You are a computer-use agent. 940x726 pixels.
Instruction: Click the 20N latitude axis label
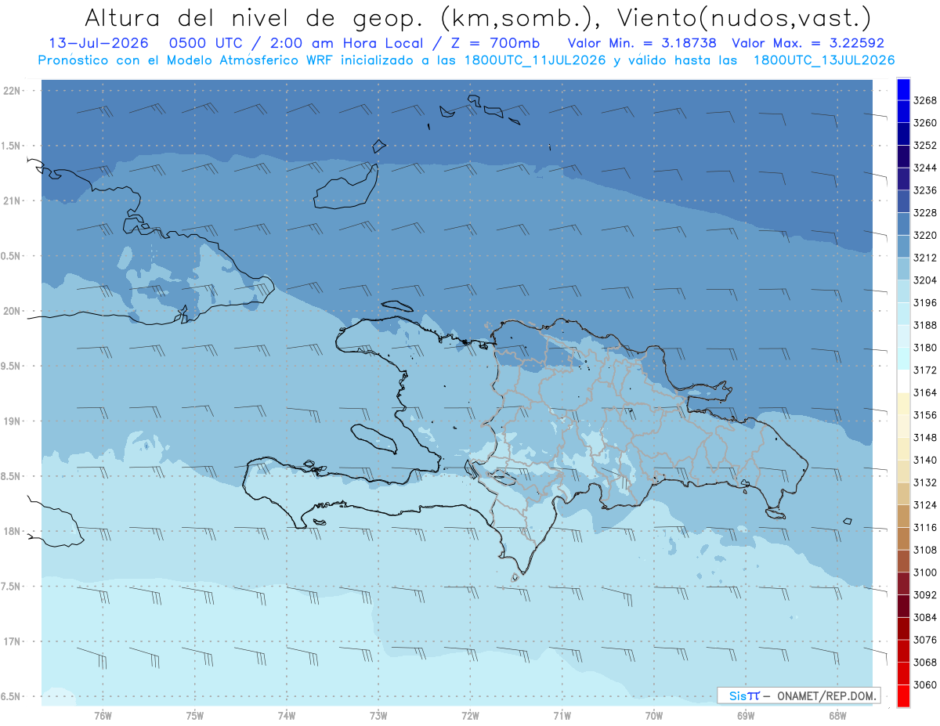click(x=13, y=311)
